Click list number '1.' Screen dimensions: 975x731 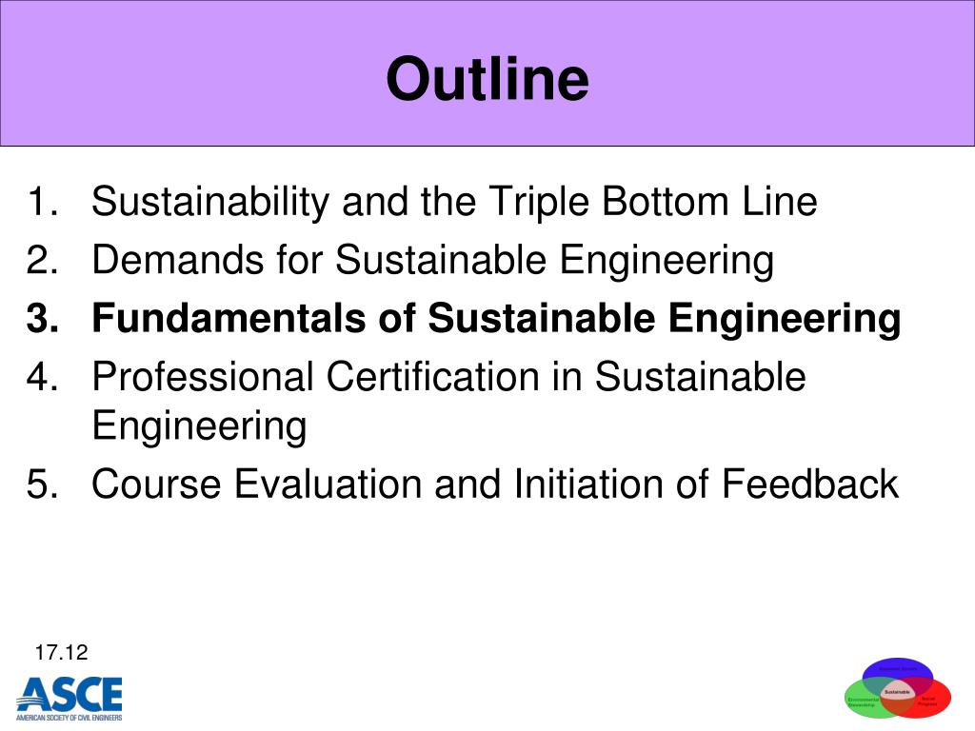(42, 202)
